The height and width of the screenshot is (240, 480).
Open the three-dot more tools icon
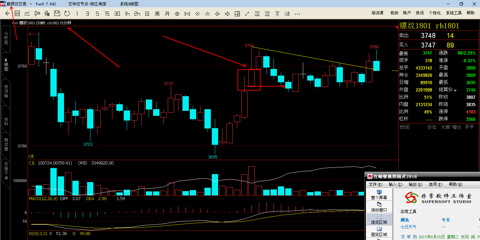(298, 14)
